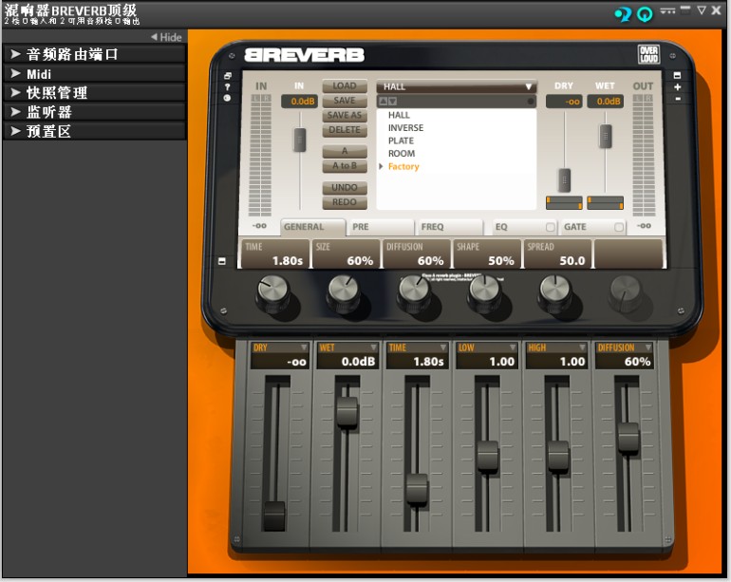This screenshot has height=582, width=731.
Task: Click the window-restore icon beside the display
Action: (227, 76)
